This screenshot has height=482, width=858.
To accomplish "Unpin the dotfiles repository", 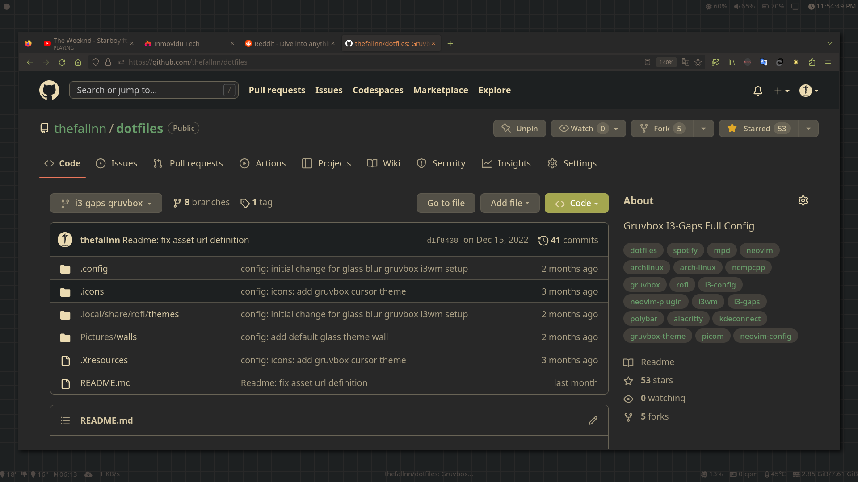I will 519,129.
